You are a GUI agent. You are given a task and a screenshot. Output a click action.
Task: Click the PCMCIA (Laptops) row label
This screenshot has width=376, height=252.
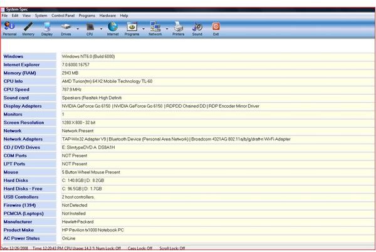pyautogui.click(x=24, y=213)
